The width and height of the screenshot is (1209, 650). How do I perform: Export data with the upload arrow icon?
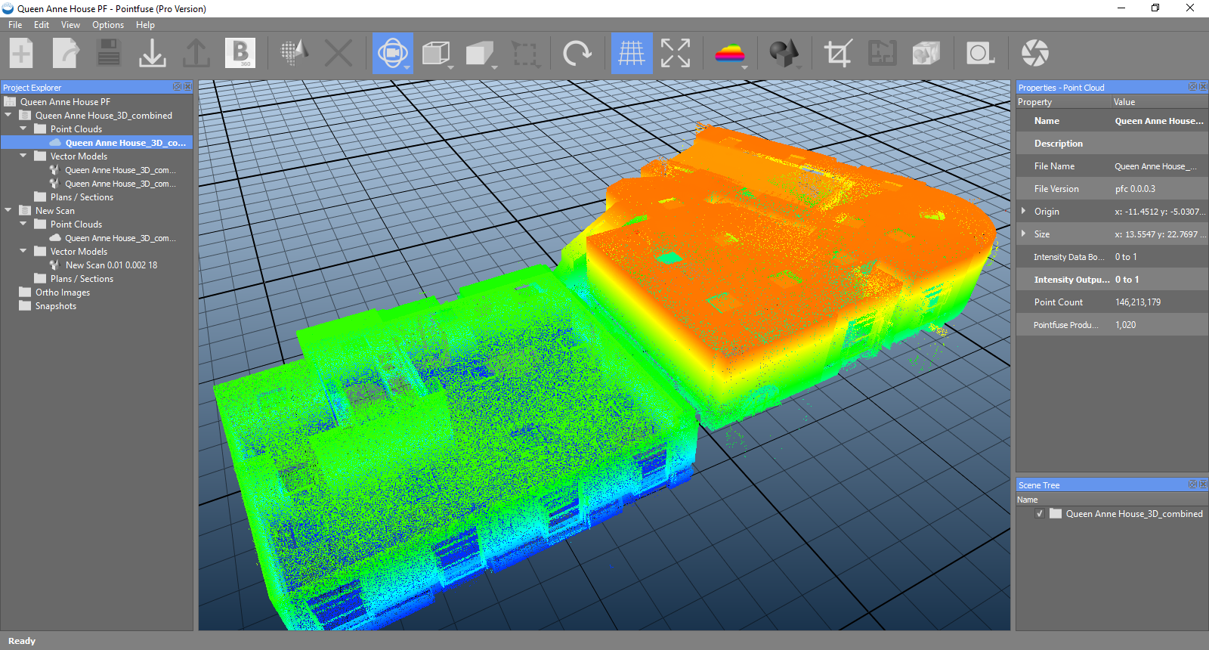point(196,53)
